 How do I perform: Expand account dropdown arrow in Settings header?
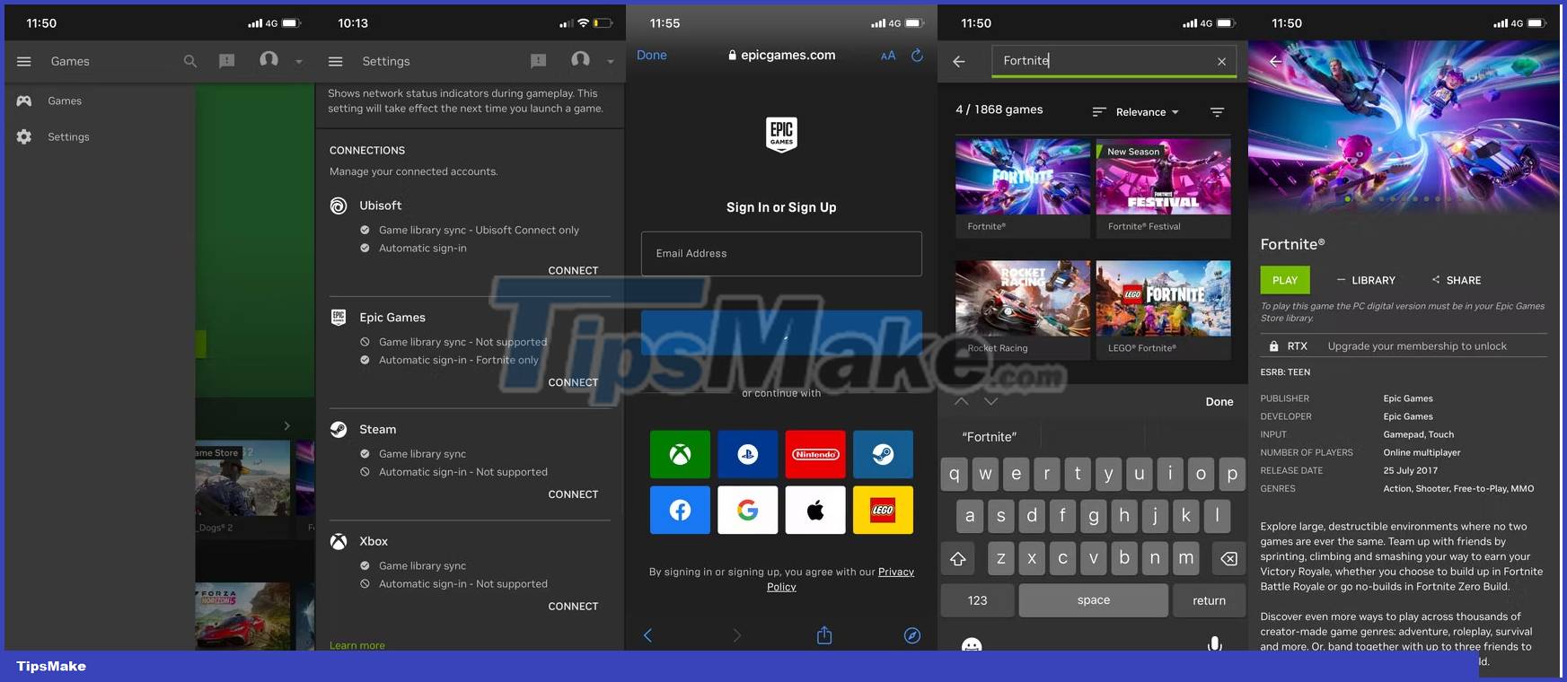611,62
